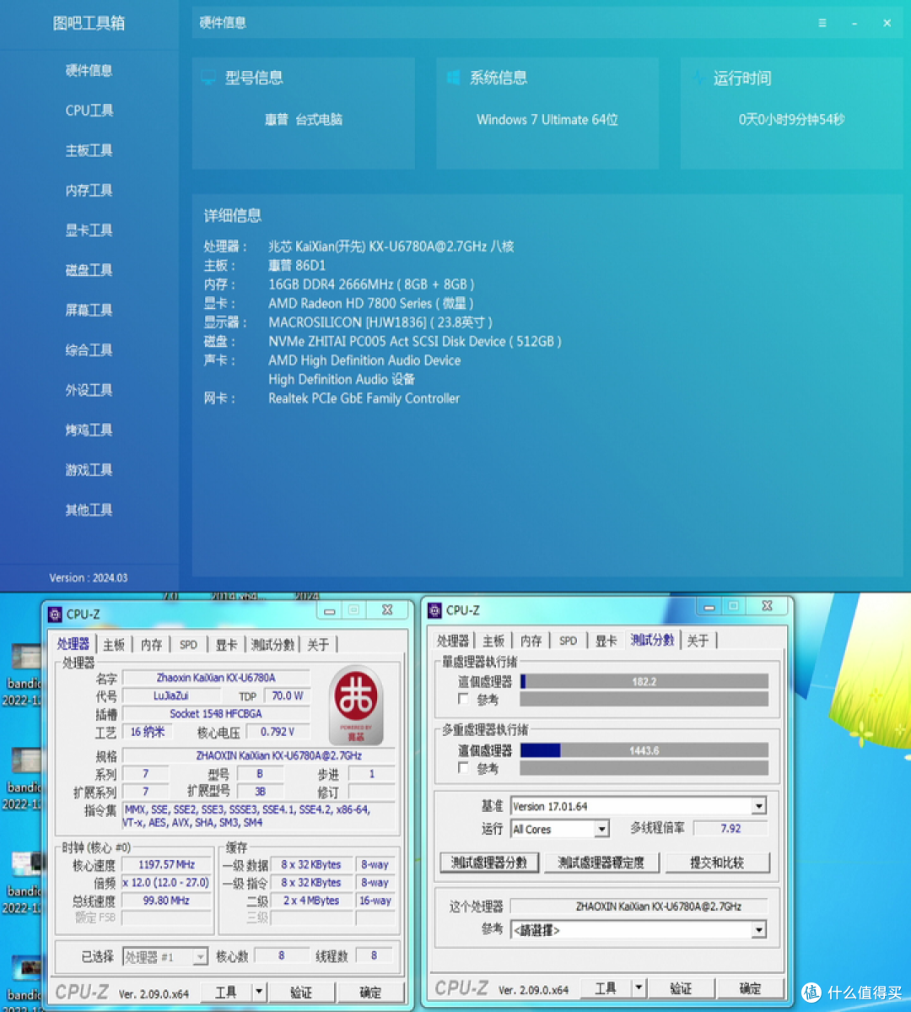Select the 烤鸡工具 stress test section
Viewport: 911px width, 1012px height.
(89, 430)
